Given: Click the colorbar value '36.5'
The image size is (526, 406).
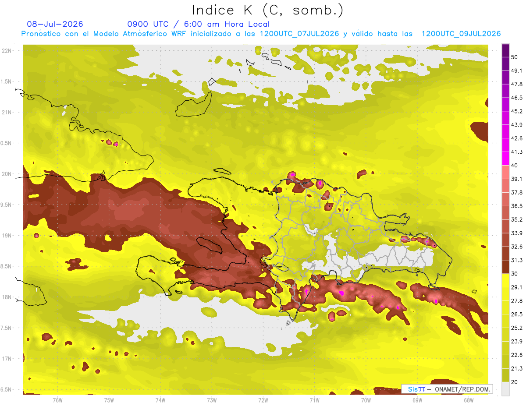Looking at the screenshot, I should [516, 206].
